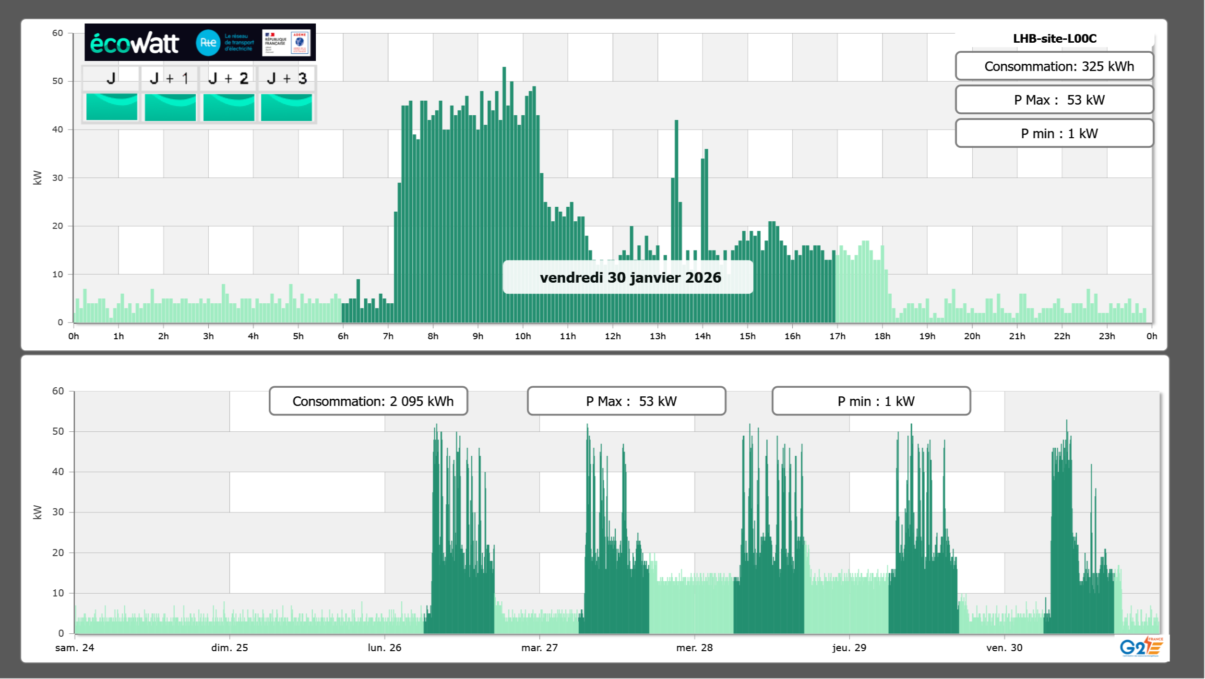This screenshot has width=1205, height=679.
Task: Click the ADEME logo badge
Action: (300, 42)
